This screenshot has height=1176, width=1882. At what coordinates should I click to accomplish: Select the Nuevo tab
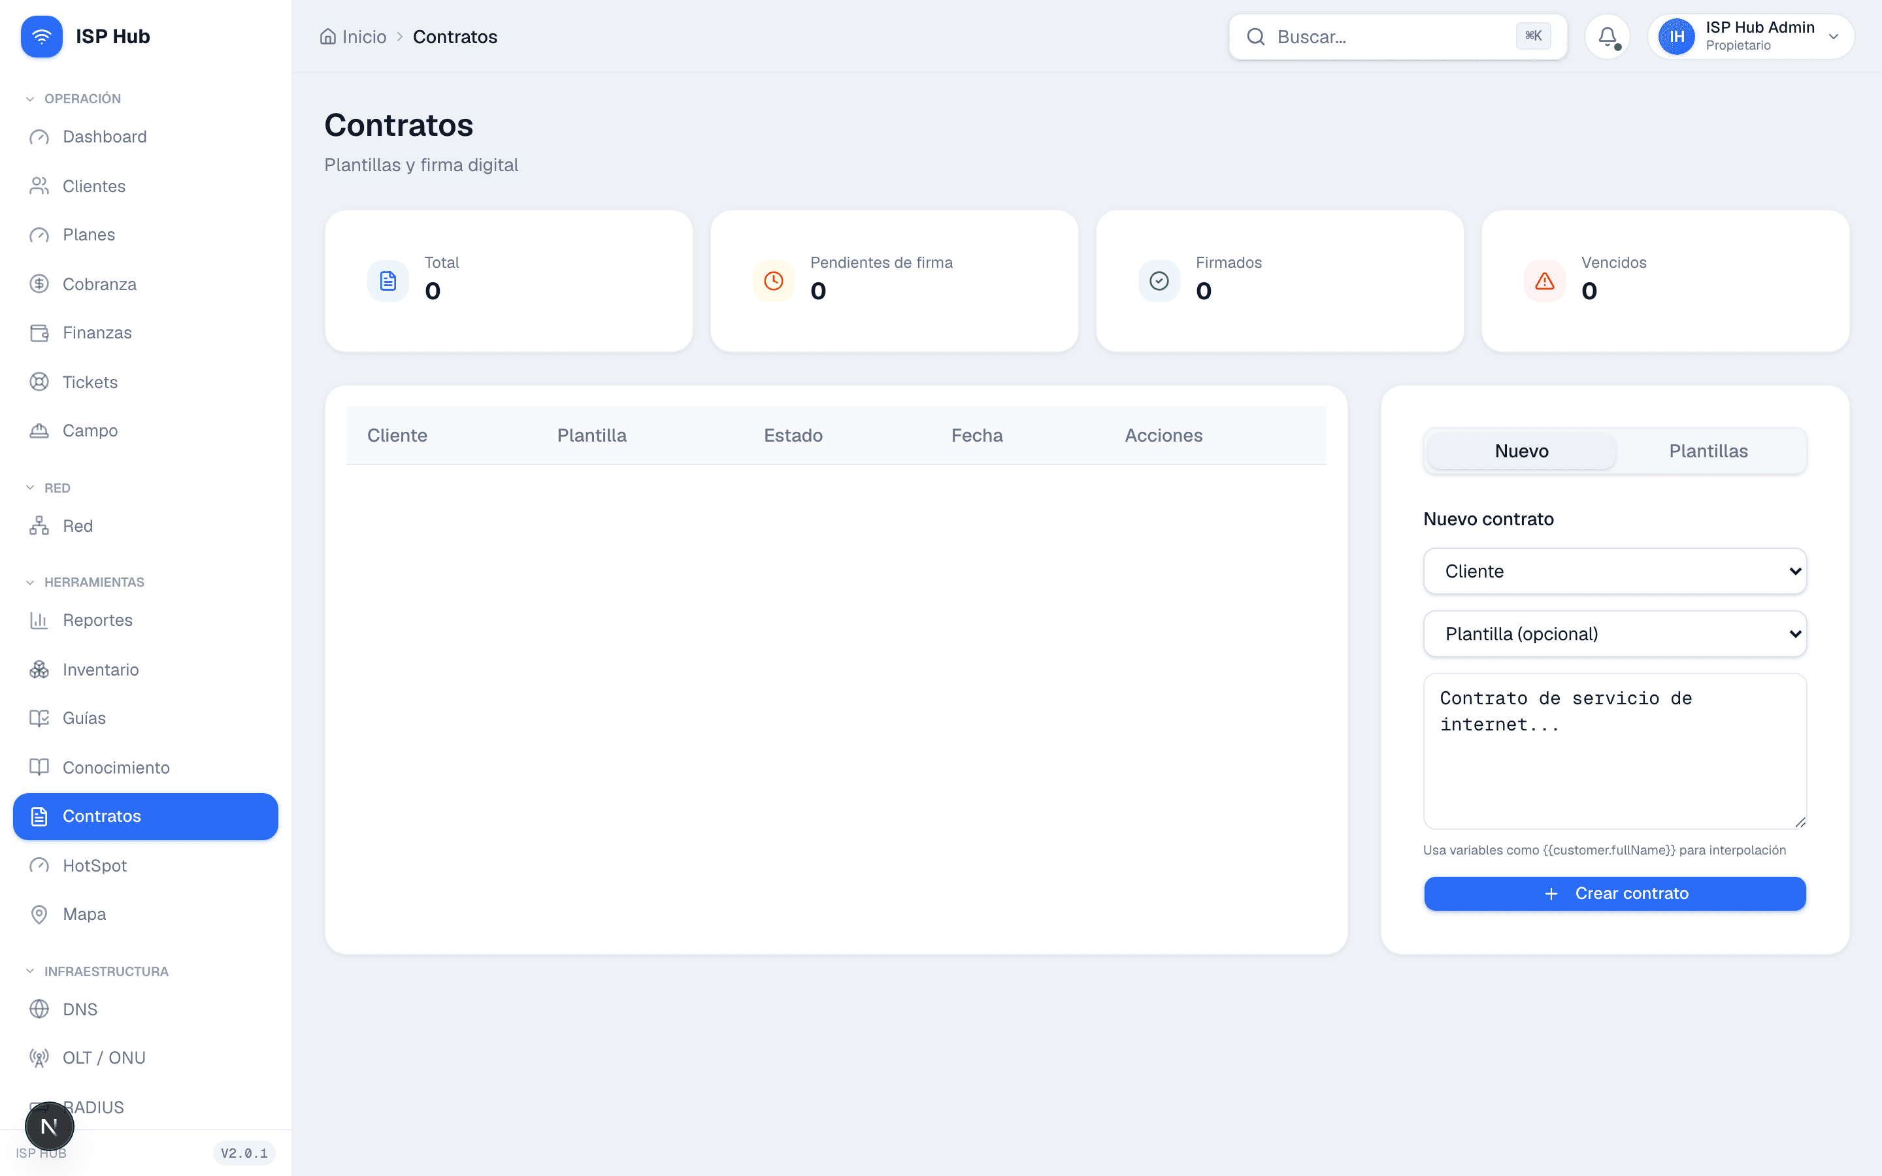point(1522,451)
